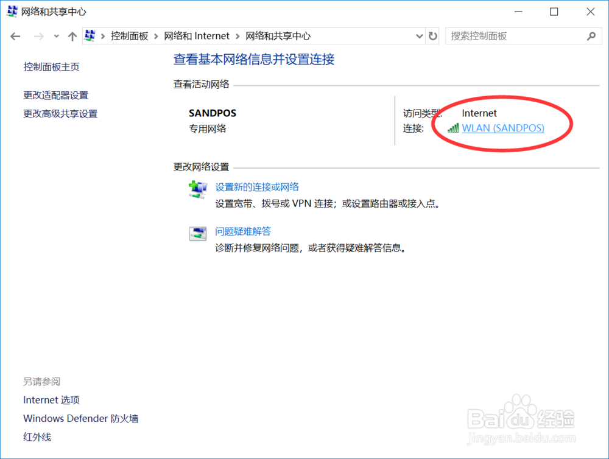Click the WLAN signal strength icon

453,128
